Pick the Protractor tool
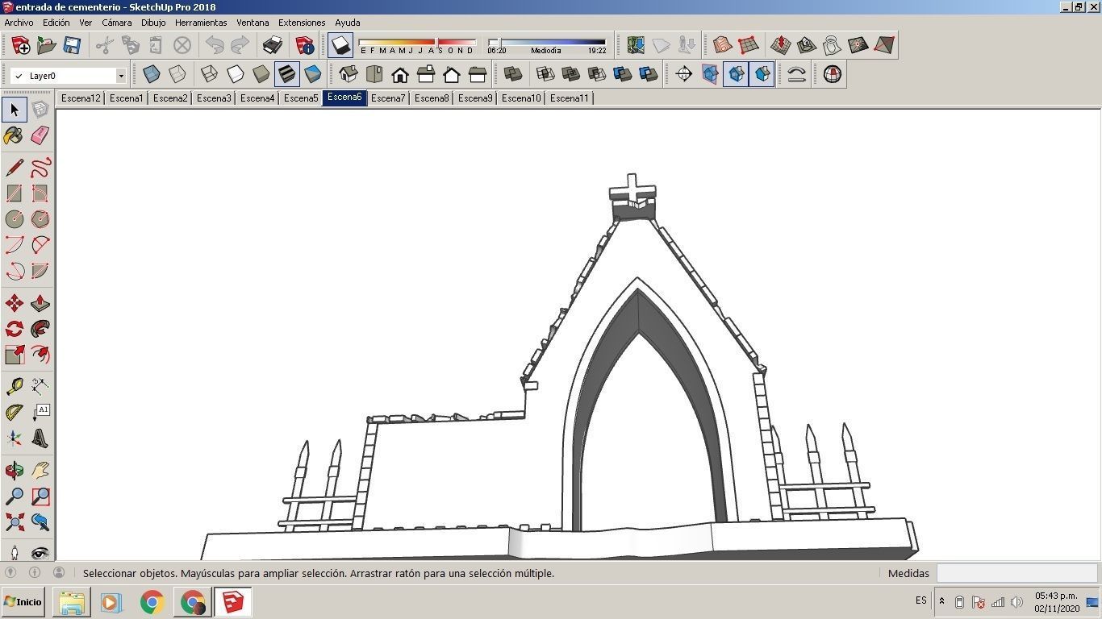The image size is (1102, 619). point(15,413)
